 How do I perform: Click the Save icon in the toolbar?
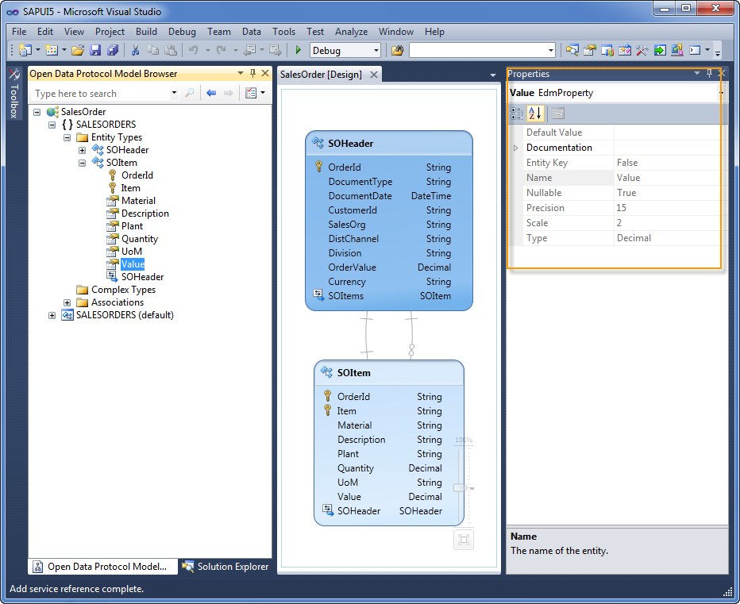coord(95,50)
